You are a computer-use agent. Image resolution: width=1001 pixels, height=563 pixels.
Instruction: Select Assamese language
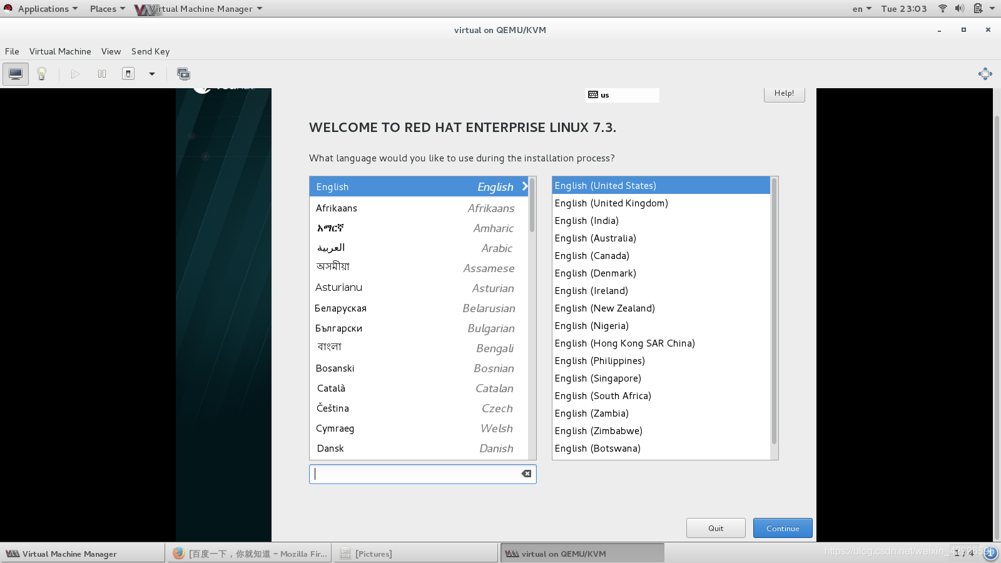(x=419, y=268)
